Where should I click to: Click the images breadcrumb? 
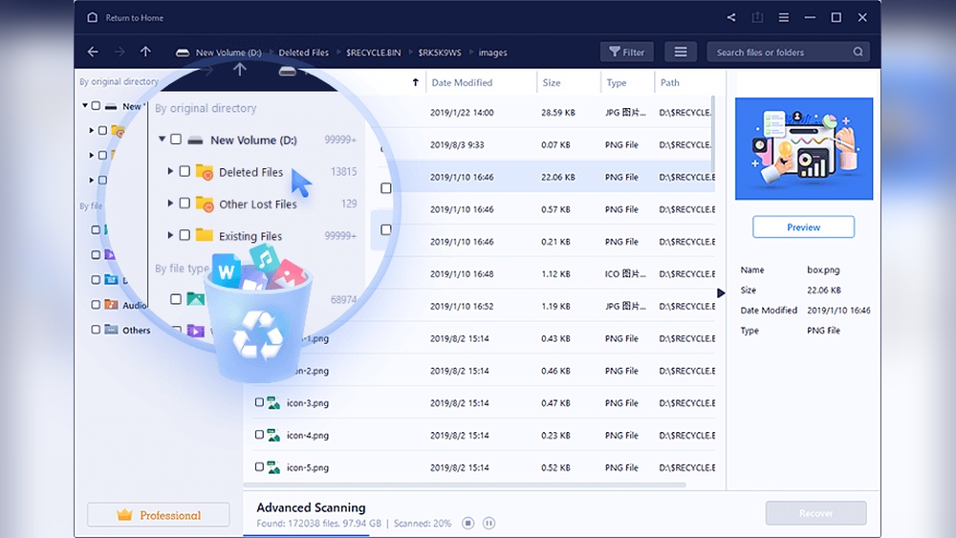click(492, 53)
